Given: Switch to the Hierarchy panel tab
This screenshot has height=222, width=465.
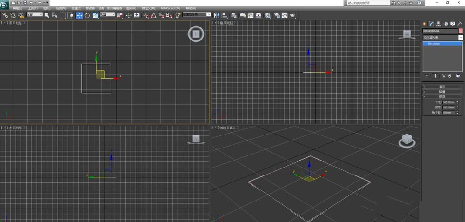Looking at the screenshot, I should pos(438,23).
